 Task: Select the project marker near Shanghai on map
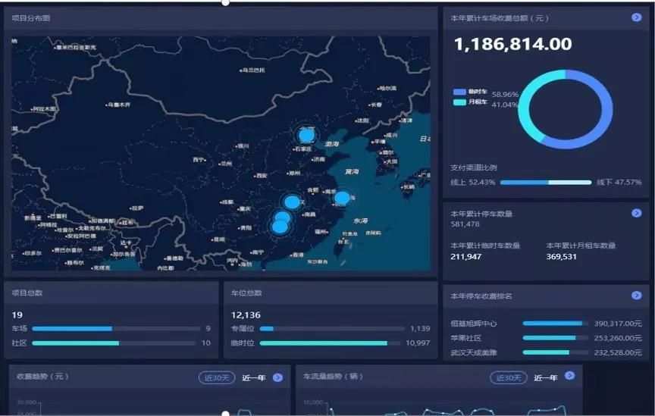[342, 198]
